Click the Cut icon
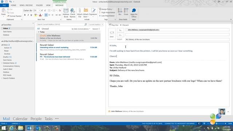The image size is (233, 131). [10, 9]
